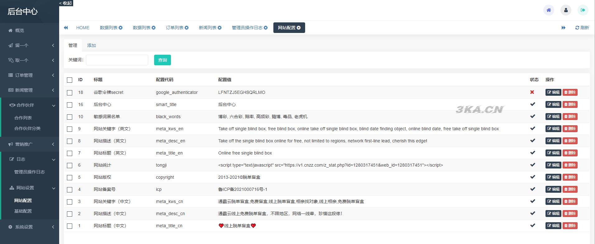Click 概览 home icon in sidebar
The width and height of the screenshot is (595, 244).
coord(11,30)
